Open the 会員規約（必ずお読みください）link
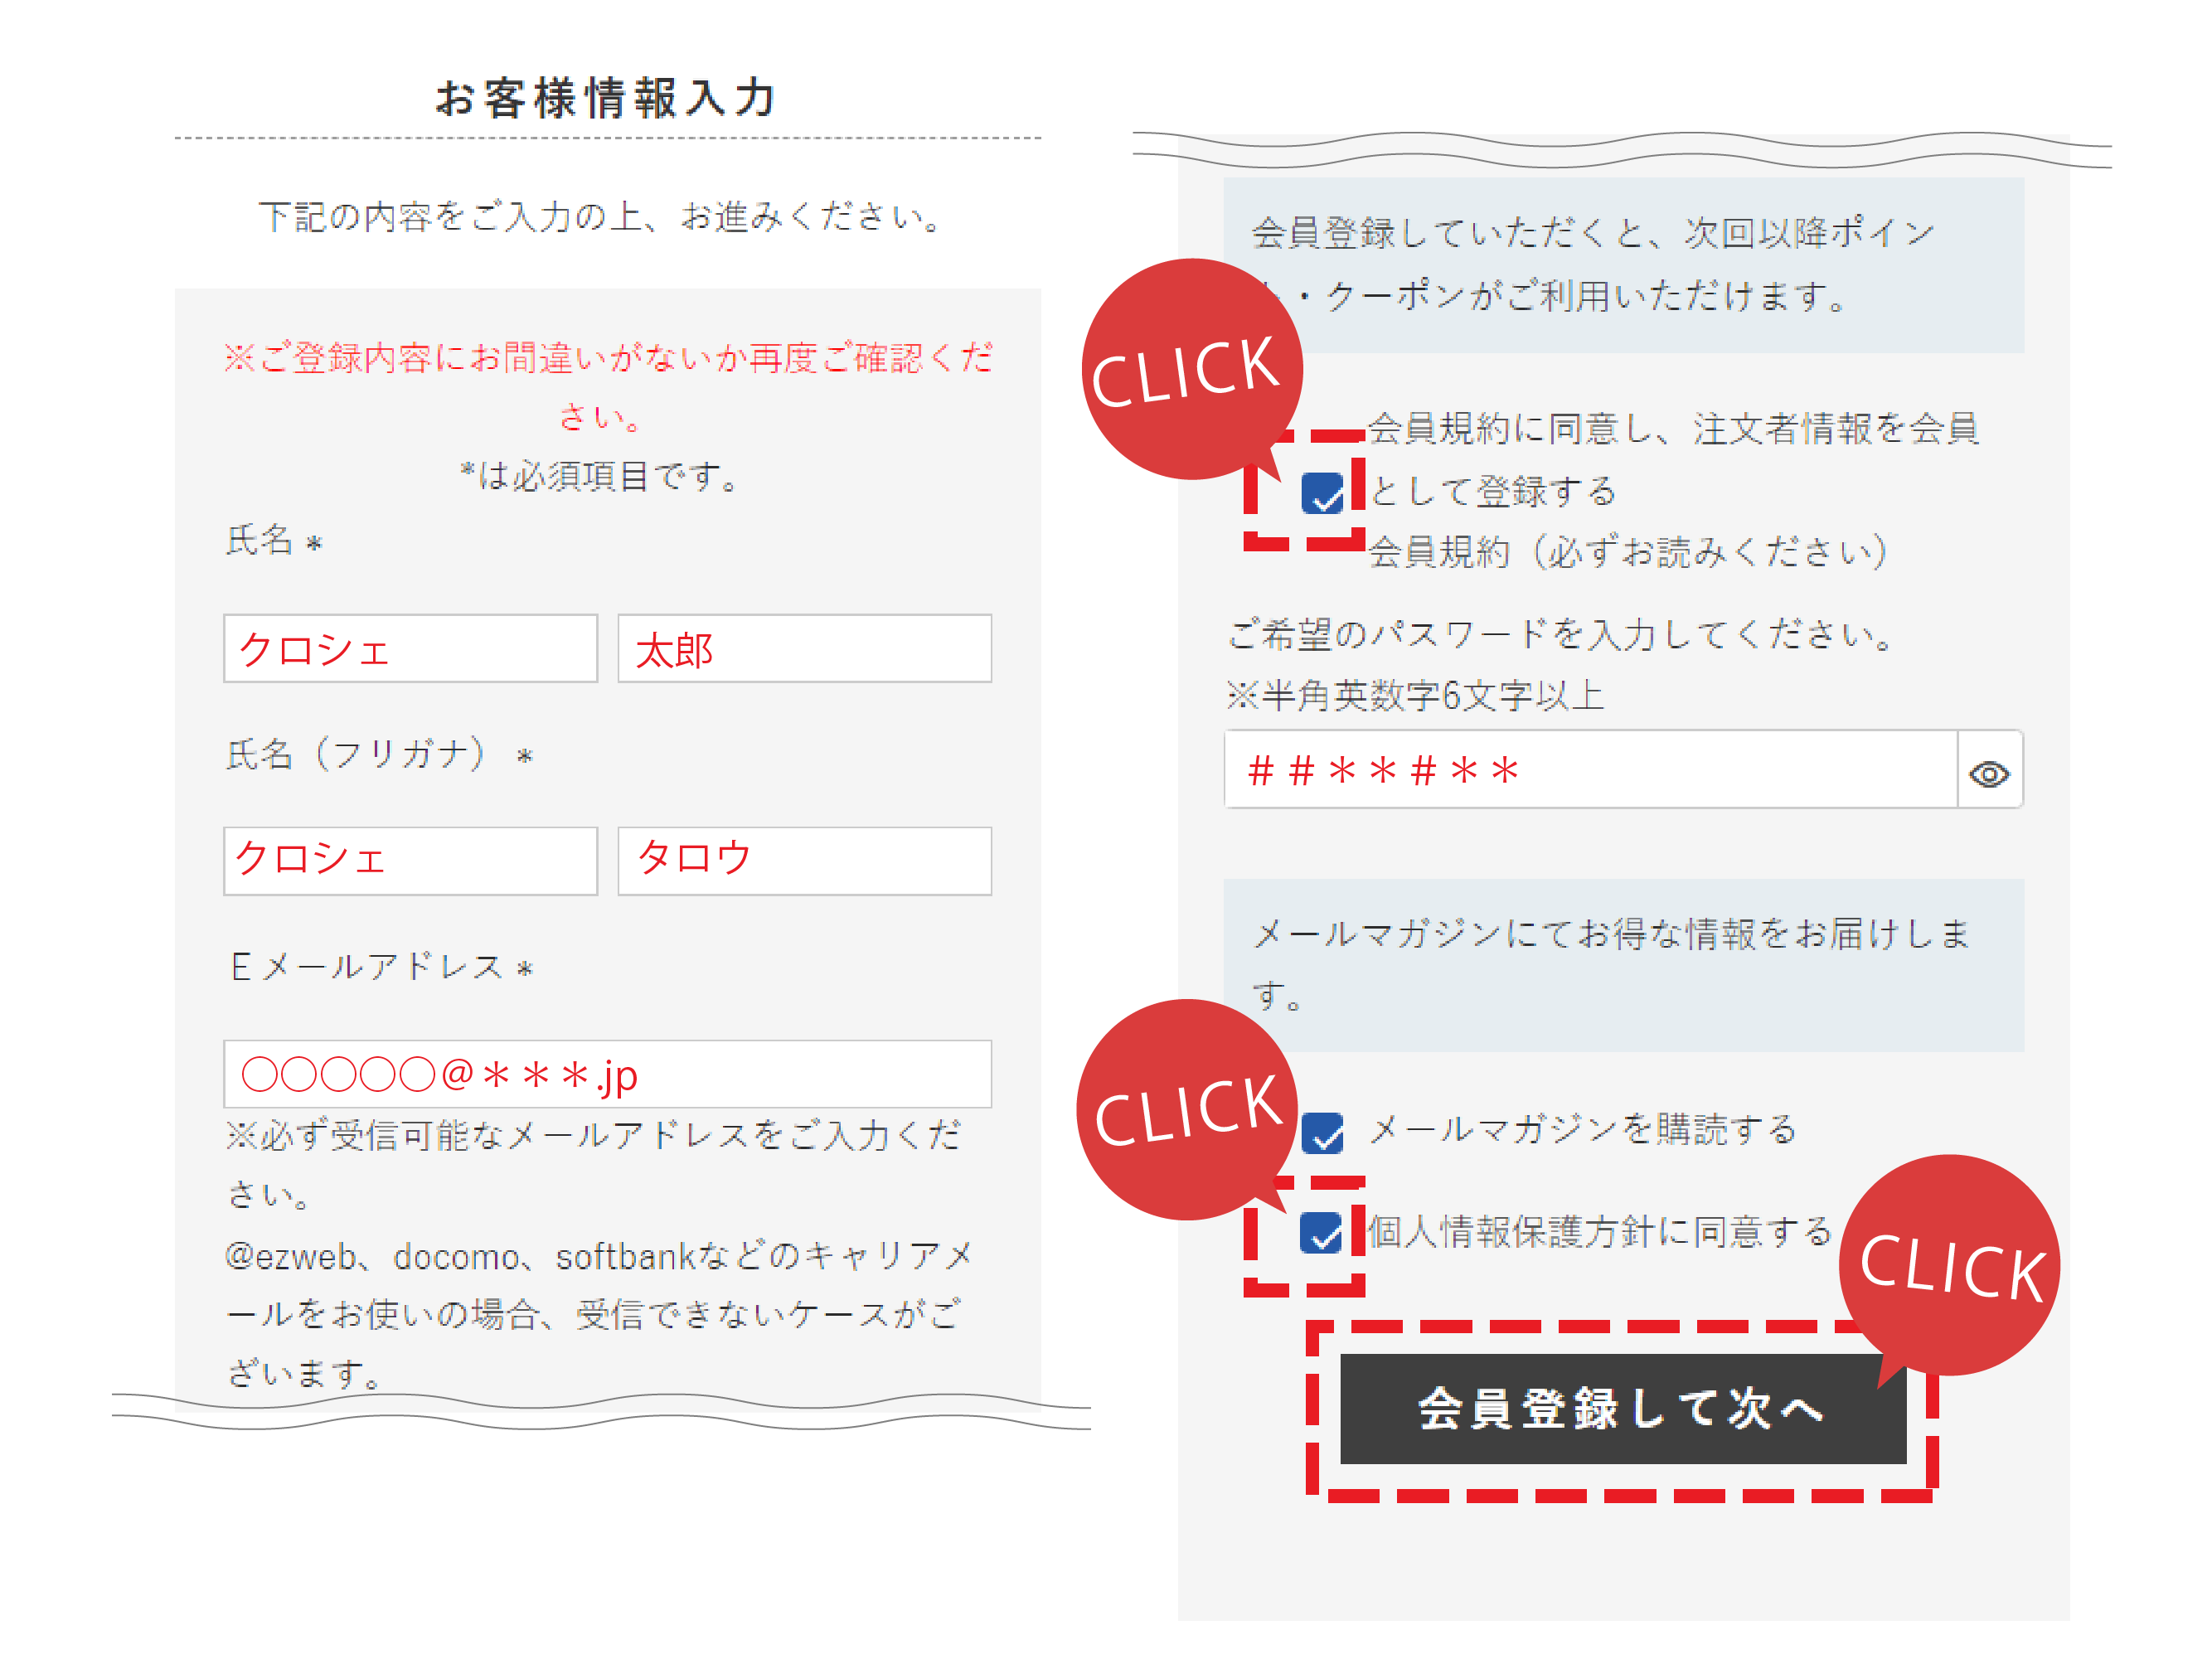The width and height of the screenshot is (2212, 1659). point(1627,552)
